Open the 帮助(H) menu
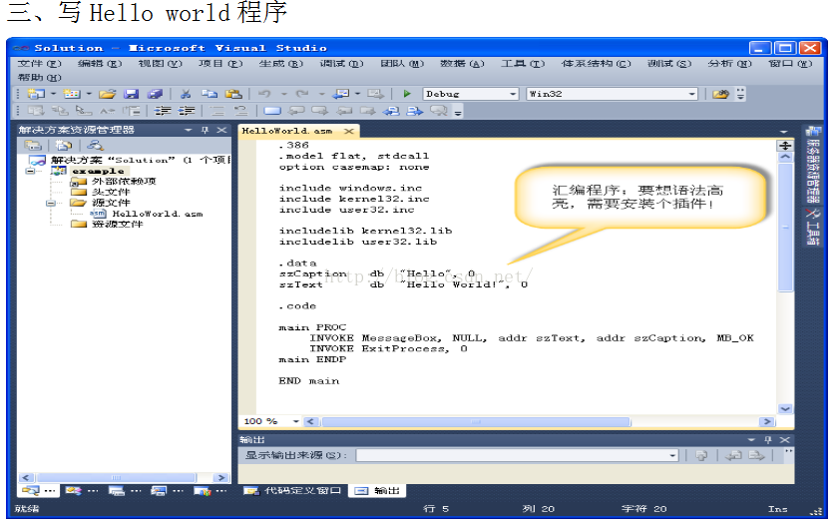839x531 pixels. point(40,78)
